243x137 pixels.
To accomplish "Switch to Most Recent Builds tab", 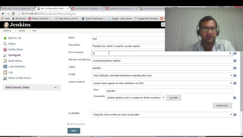I will pyautogui.click(x=152, y=8).
